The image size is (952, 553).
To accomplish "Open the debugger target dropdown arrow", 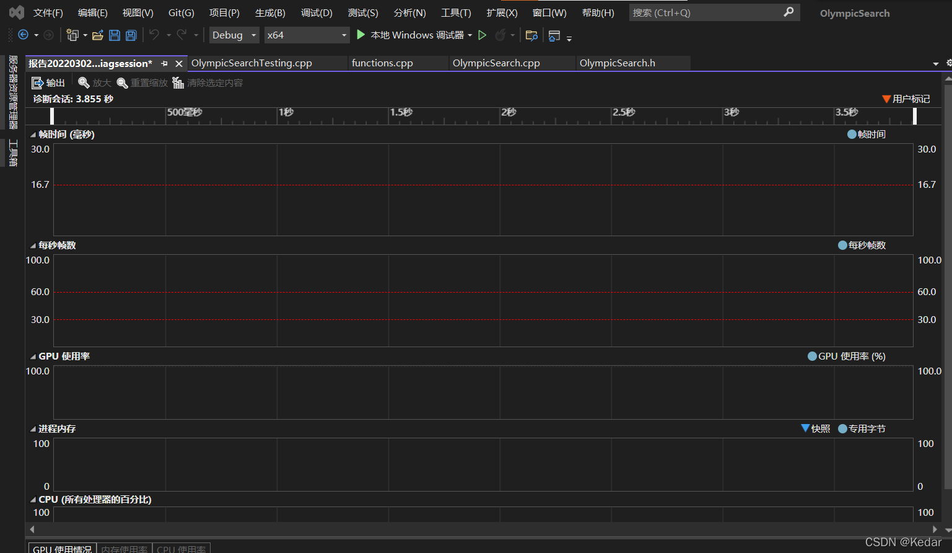I will (x=470, y=35).
